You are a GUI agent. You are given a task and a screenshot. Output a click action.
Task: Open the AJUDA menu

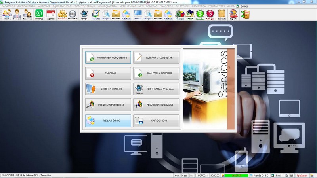(231, 6)
